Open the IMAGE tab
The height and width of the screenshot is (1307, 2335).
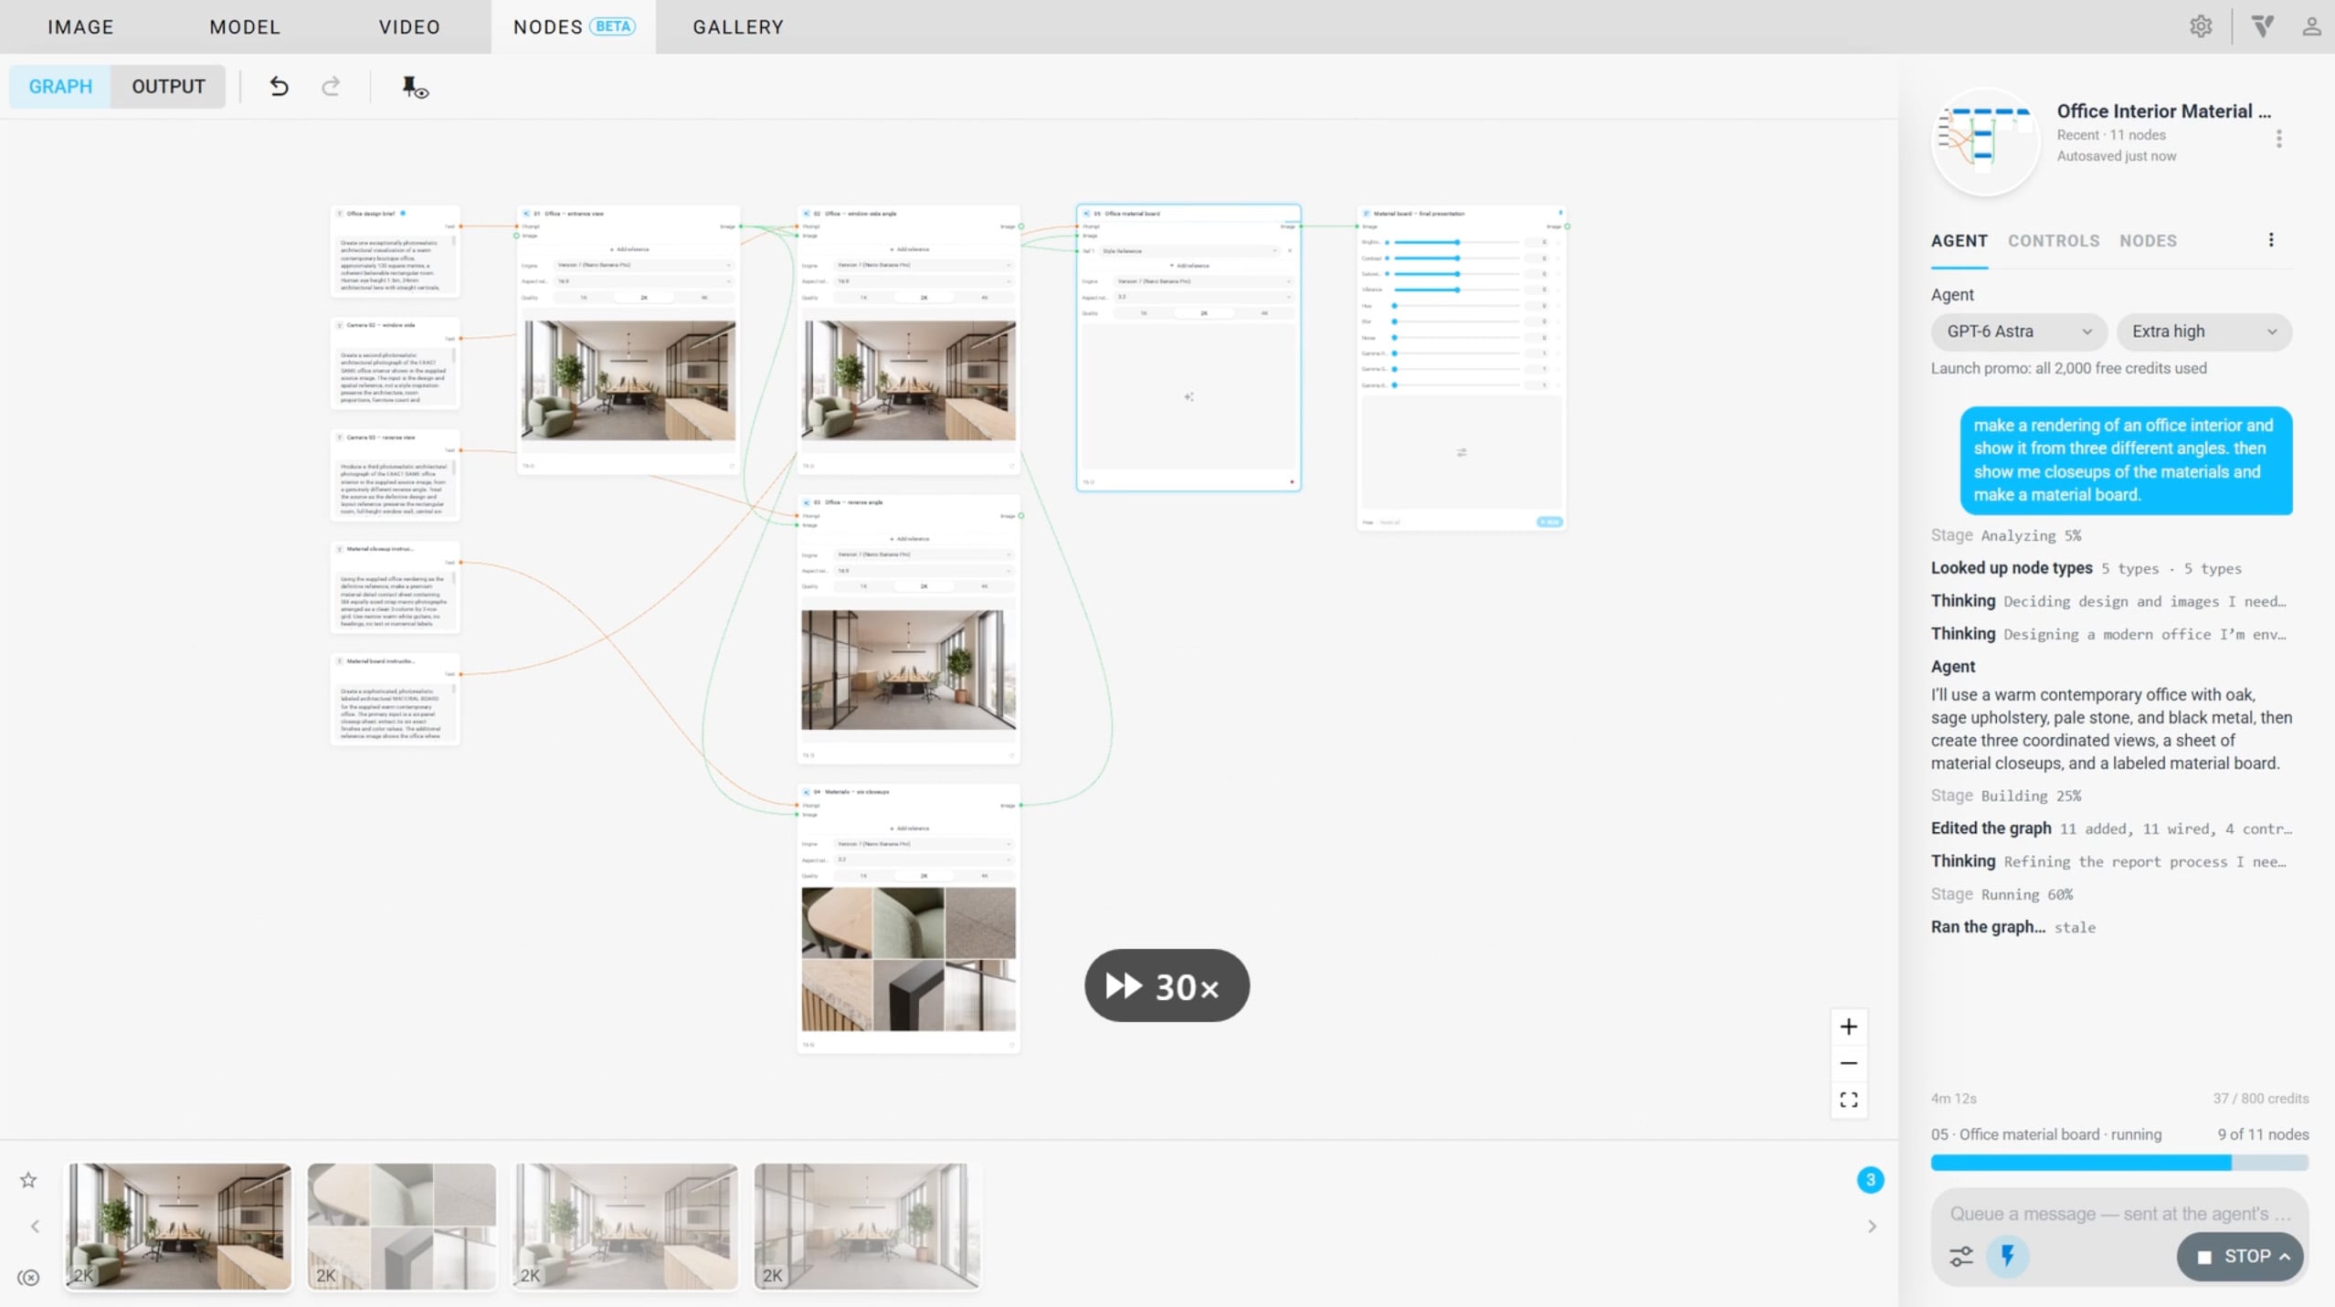click(x=80, y=26)
